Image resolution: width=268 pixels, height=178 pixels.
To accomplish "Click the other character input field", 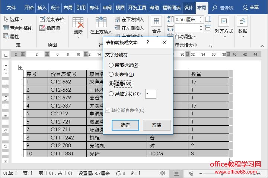I will pyautogui.click(x=151, y=94).
